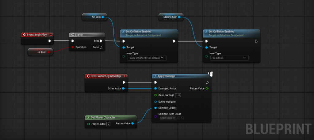Click the Is in Air boolean output pin
Viewport: 314px width, 140px height.
coord(49,52)
